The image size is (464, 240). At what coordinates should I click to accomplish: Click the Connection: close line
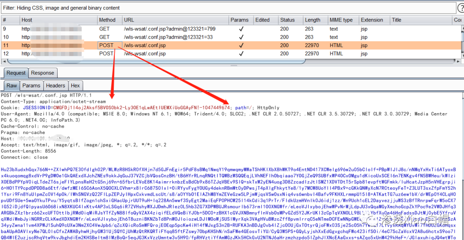coord(24,157)
